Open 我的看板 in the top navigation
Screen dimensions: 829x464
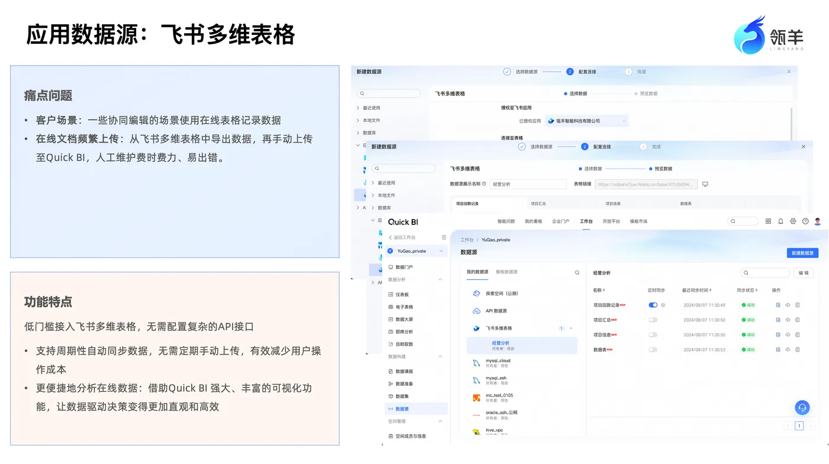coord(534,221)
